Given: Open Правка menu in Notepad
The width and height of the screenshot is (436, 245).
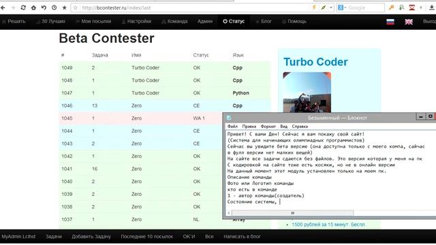Looking at the screenshot, I should [249, 127].
